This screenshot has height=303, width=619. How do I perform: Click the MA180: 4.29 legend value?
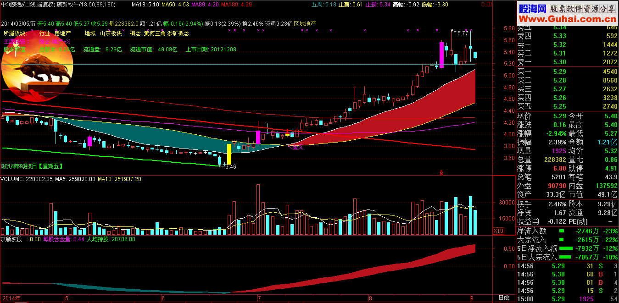pos(236,4)
